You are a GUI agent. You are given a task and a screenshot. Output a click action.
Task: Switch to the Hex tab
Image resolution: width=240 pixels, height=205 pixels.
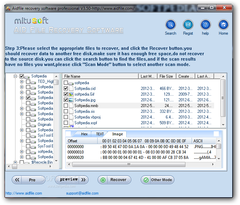pyautogui.click(x=84, y=134)
